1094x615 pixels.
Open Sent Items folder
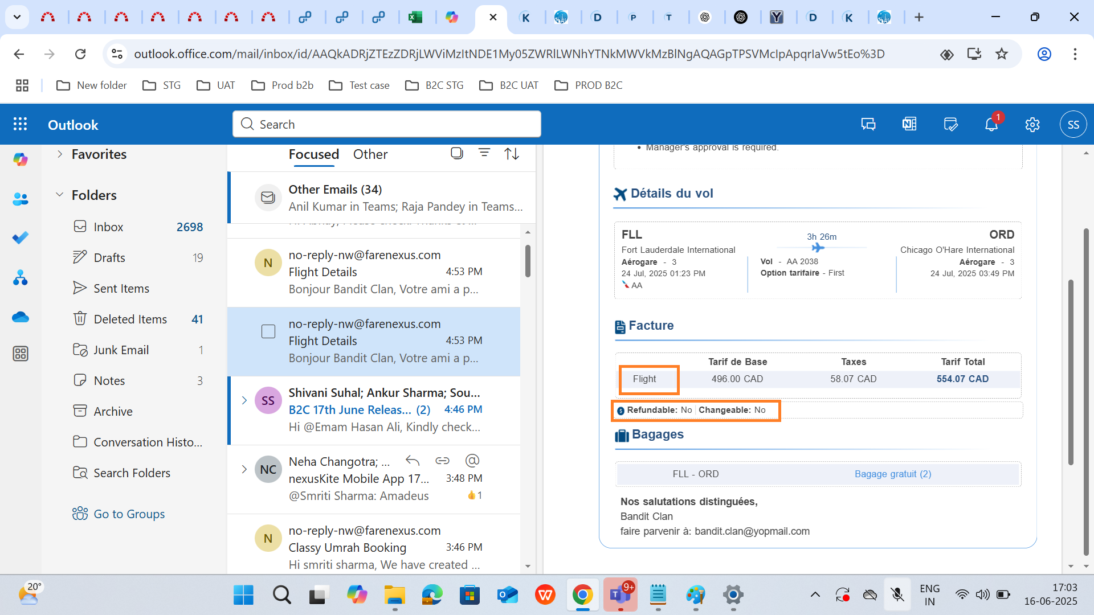[137, 288]
